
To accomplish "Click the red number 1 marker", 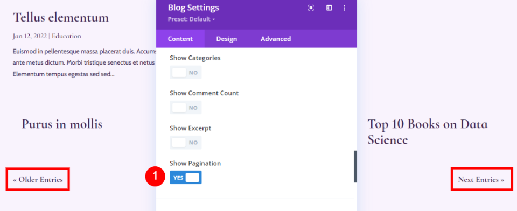I will click(x=155, y=177).
